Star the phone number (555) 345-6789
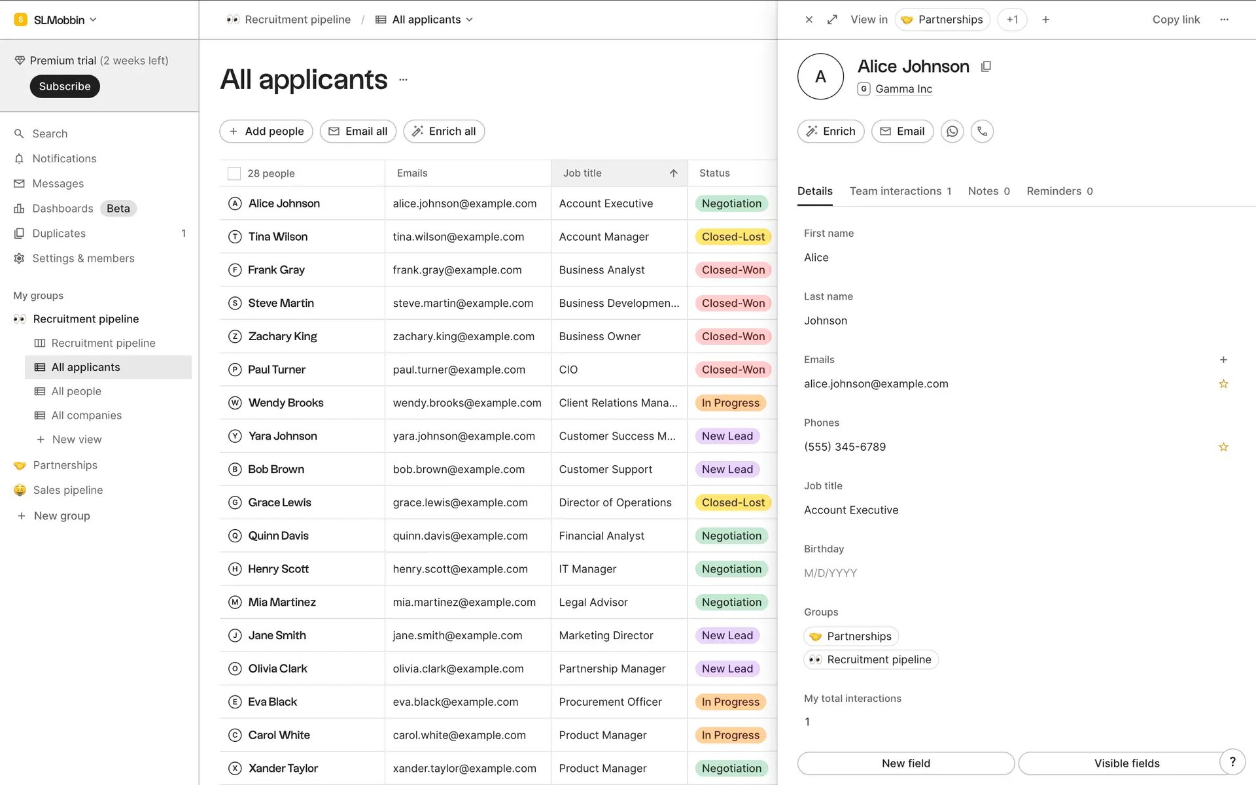Screen dimensions: 1256x785 pyautogui.click(x=1223, y=447)
